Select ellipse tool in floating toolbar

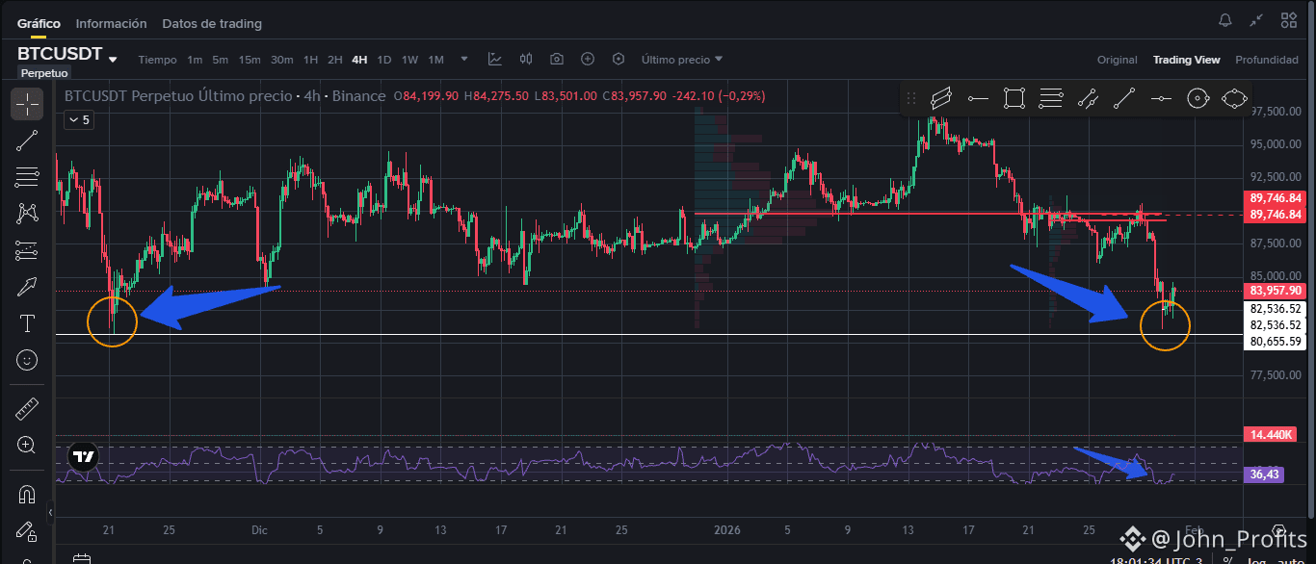click(x=1234, y=97)
